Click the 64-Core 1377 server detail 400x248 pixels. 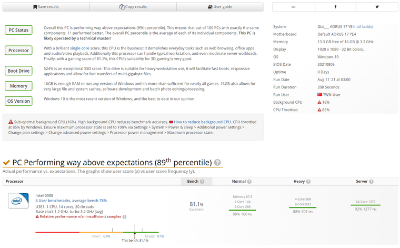point(366,202)
